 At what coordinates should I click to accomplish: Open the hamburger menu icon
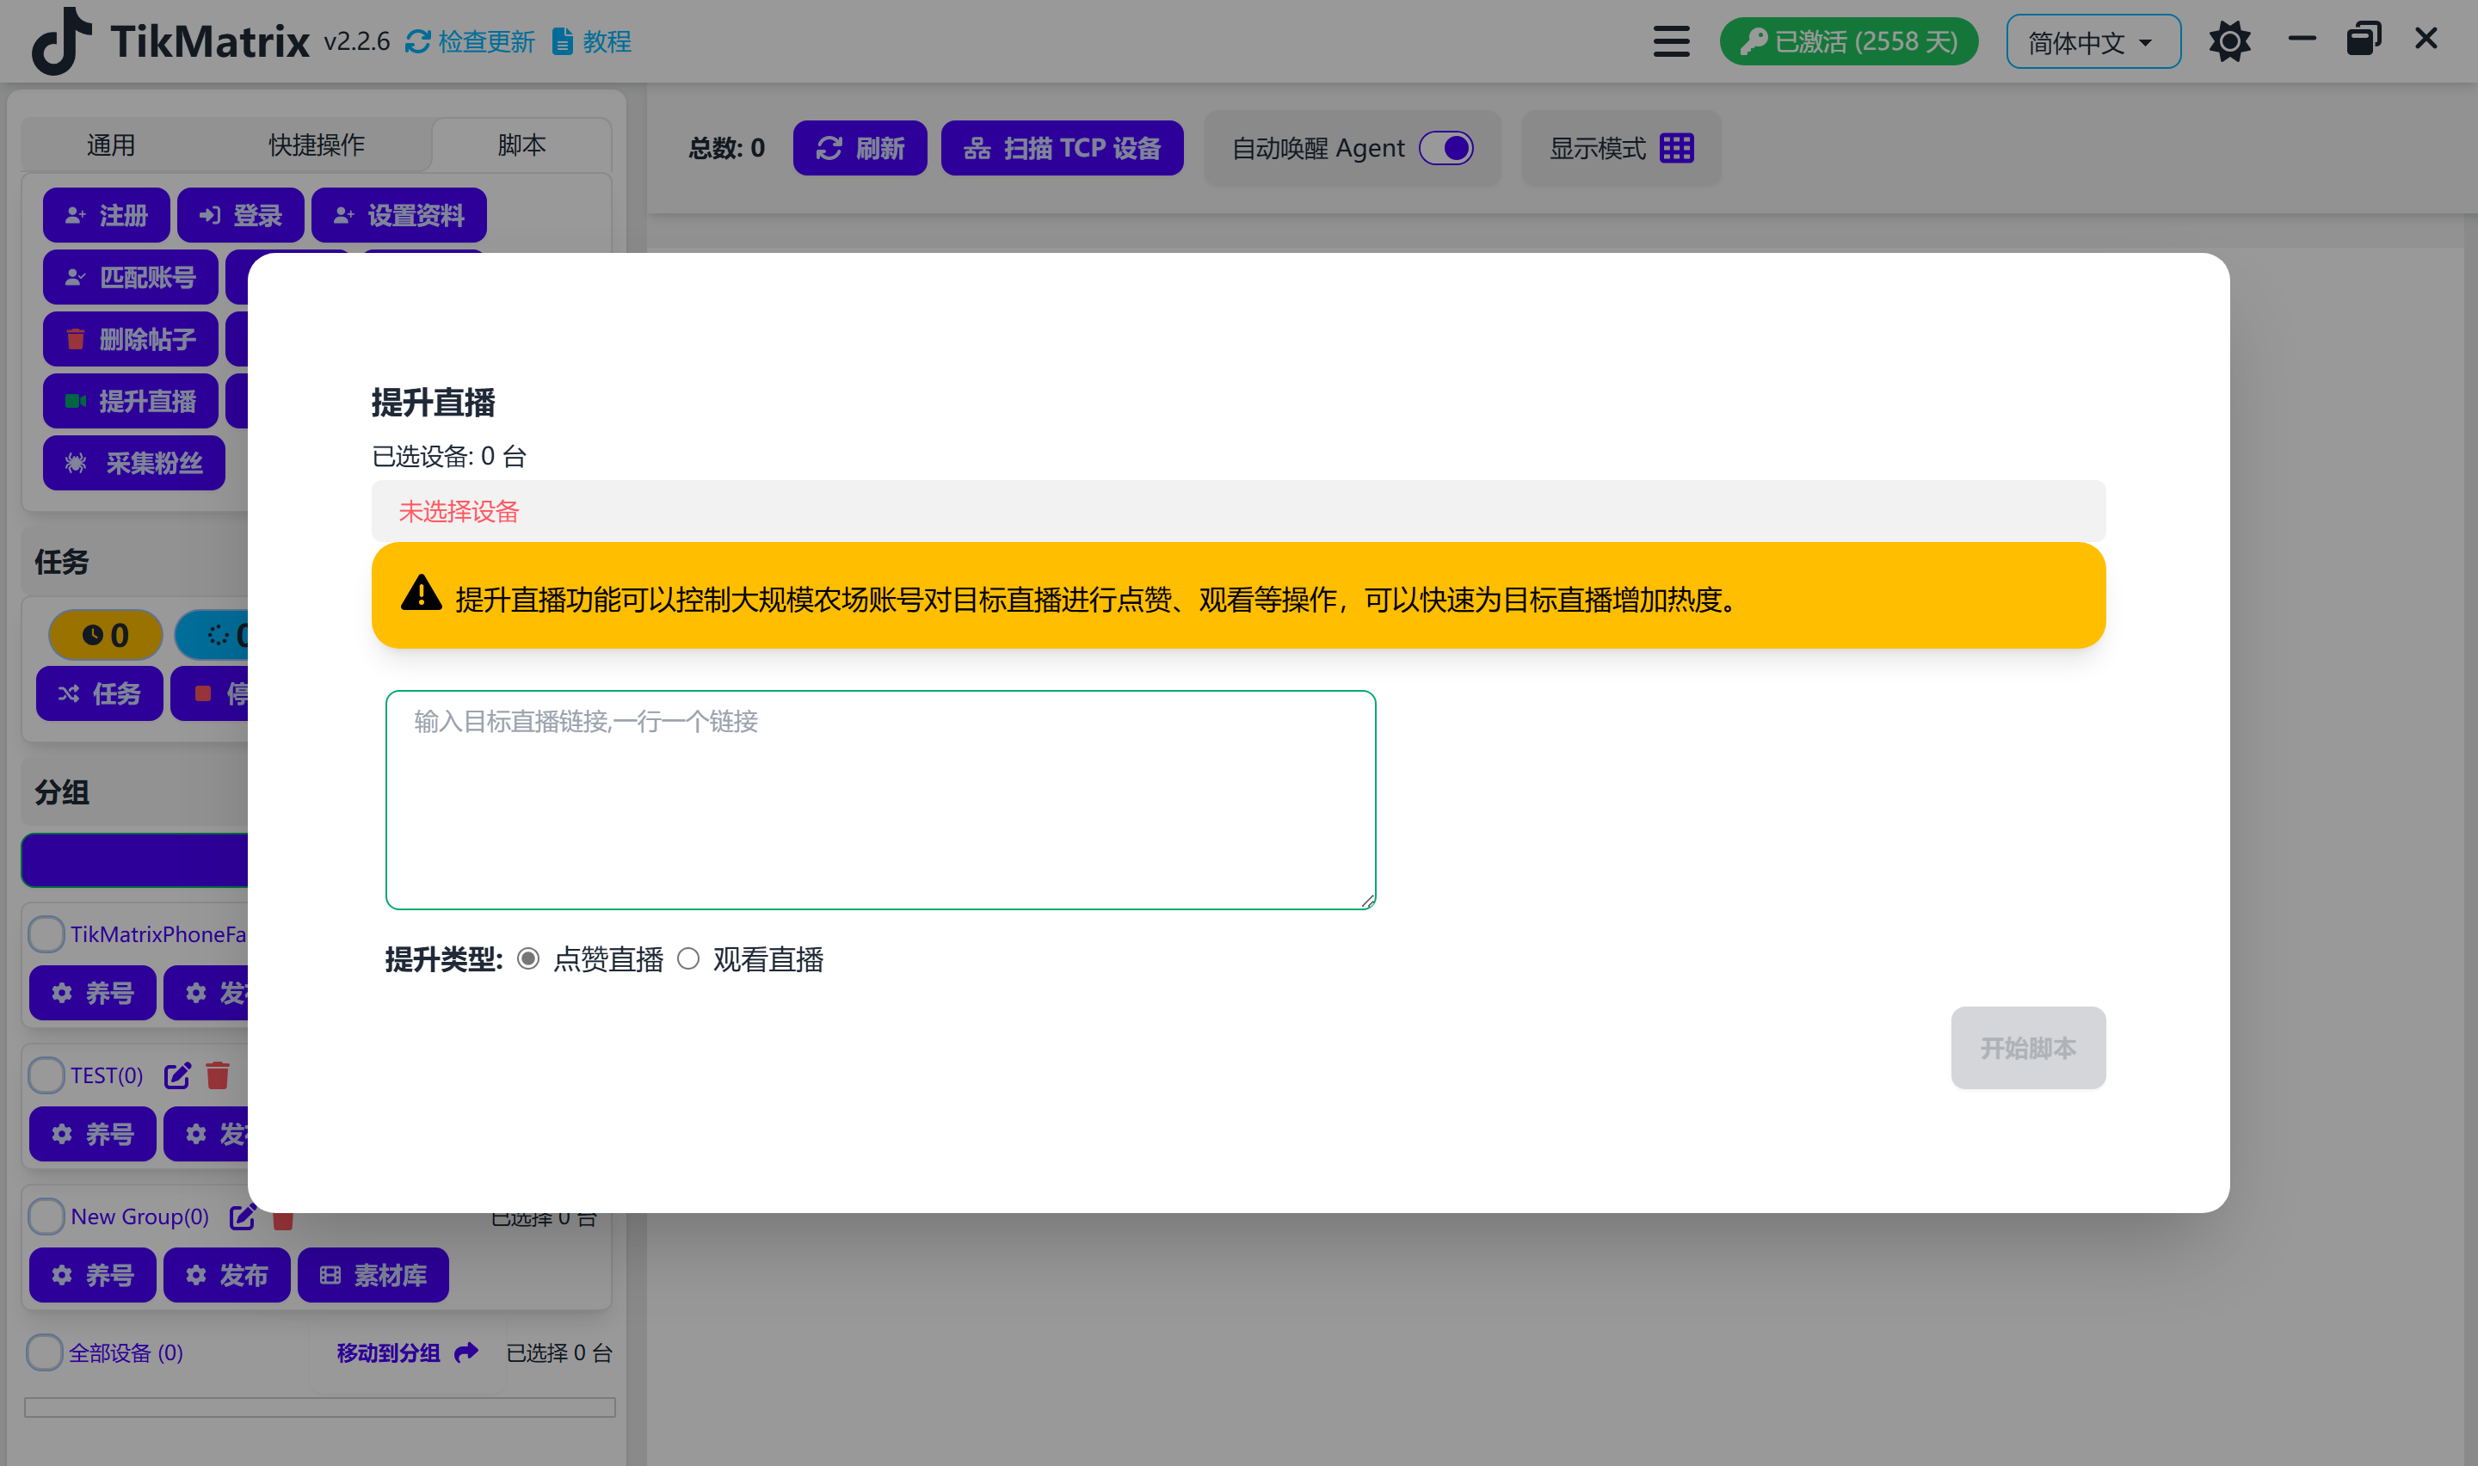tap(1671, 41)
